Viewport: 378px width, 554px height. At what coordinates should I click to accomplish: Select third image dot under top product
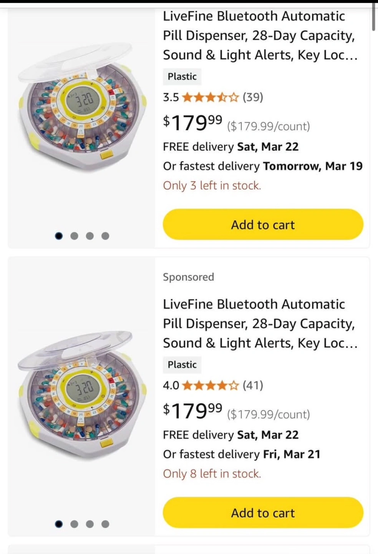click(90, 236)
